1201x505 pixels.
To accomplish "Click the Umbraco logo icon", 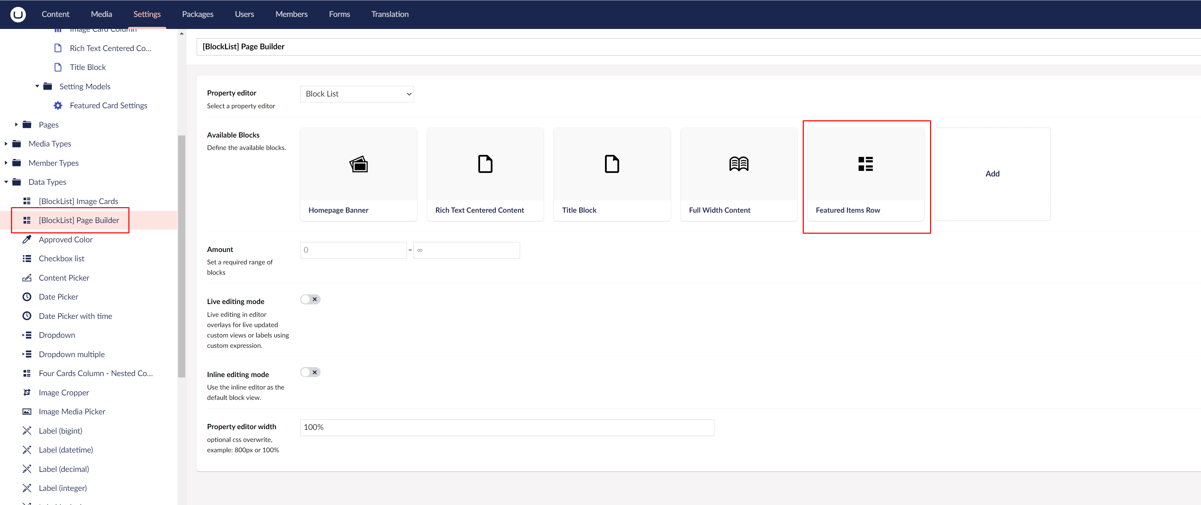I will point(18,14).
